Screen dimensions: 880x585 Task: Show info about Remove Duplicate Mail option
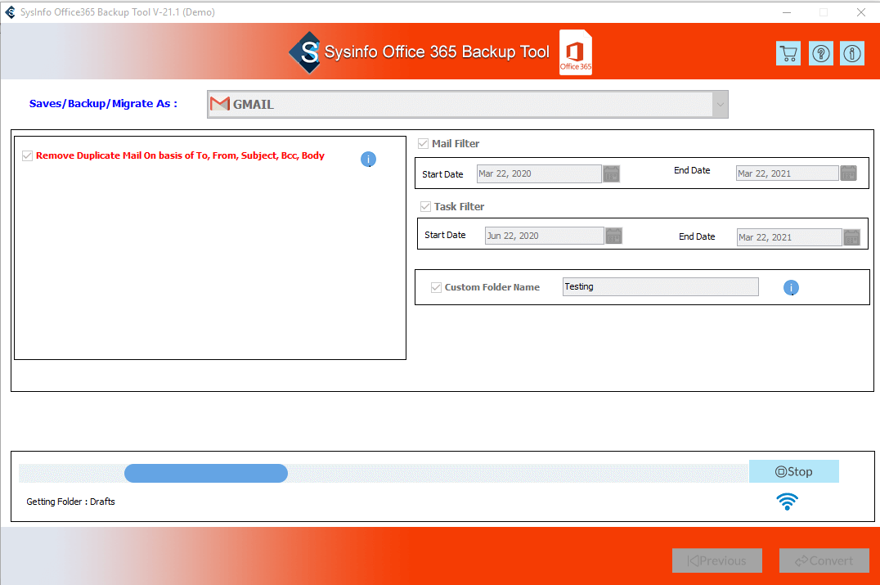pyautogui.click(x=368, y=160)
